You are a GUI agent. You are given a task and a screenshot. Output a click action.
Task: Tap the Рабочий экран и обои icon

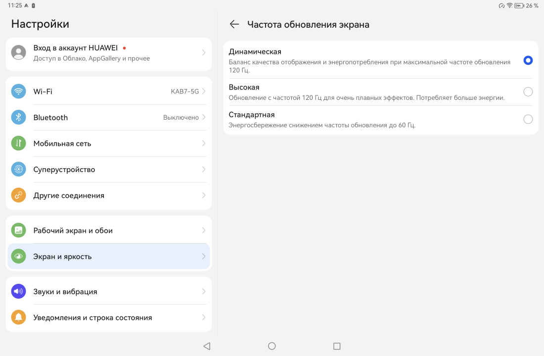click(x=18, y=230)
